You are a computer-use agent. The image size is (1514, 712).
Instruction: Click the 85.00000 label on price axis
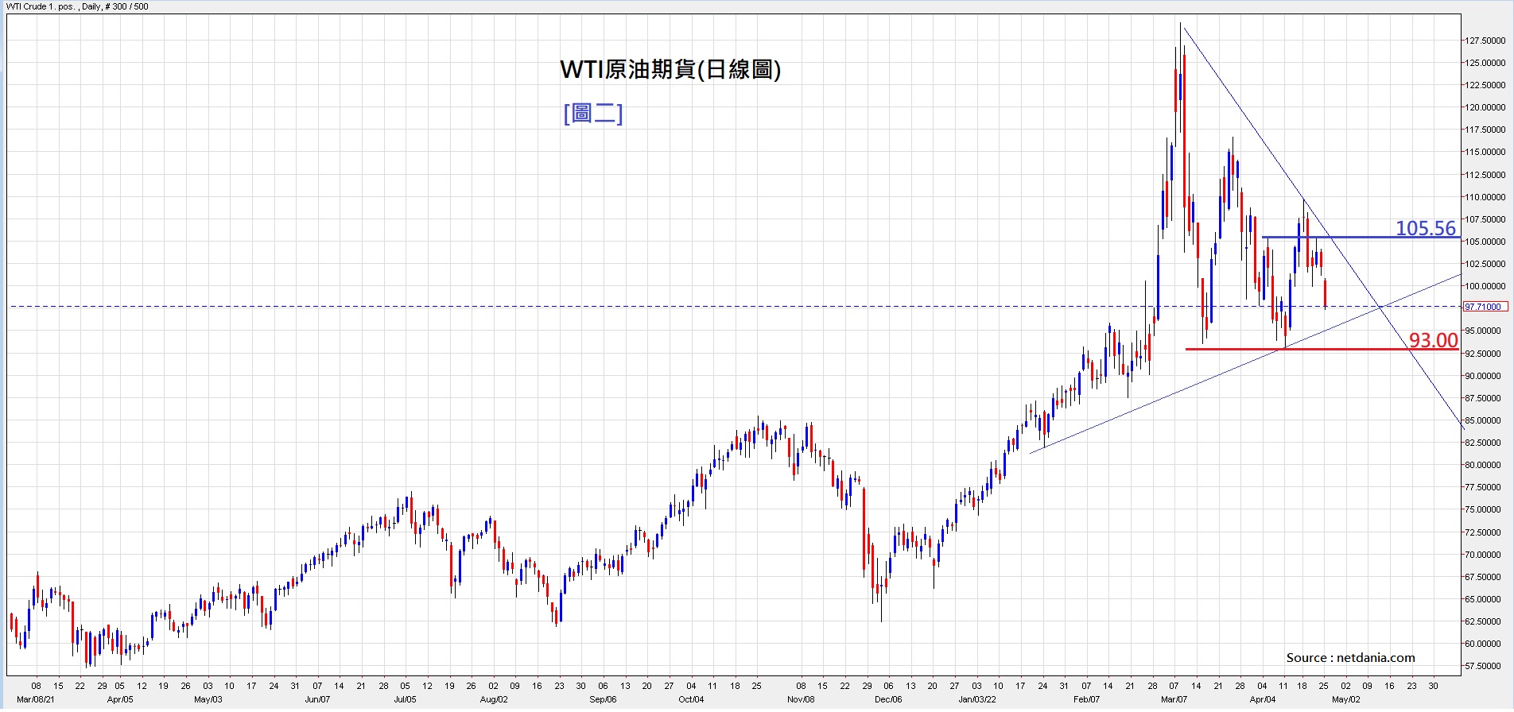click(x=1485, y=420)
